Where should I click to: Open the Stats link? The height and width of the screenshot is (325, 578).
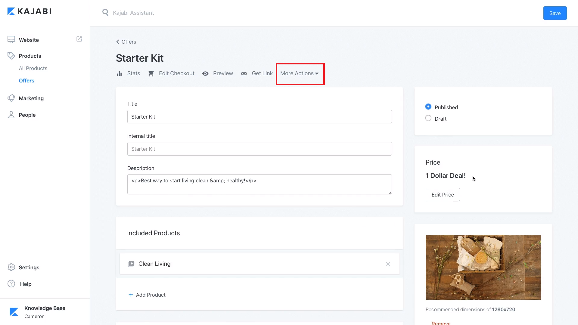click(x=133, y=73)
